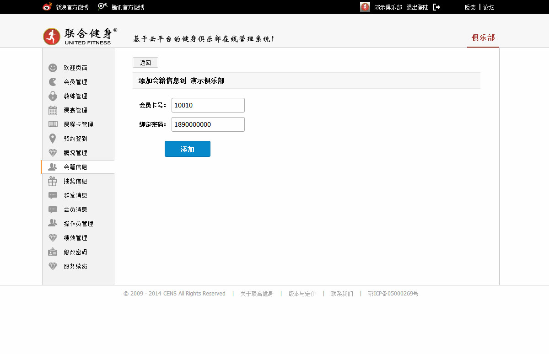Viewport: 549px width, 354px height.
Task: Click the Tencent Weibo icon in top bar
Action: 103,7
